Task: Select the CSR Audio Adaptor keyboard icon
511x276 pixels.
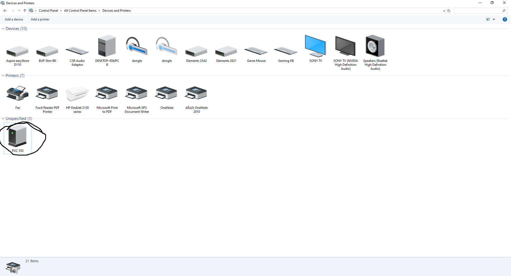Action: tap(77, 51)
